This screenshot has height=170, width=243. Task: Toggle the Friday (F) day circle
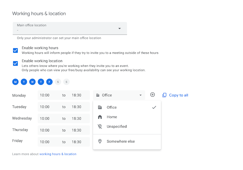pos(49,82)
